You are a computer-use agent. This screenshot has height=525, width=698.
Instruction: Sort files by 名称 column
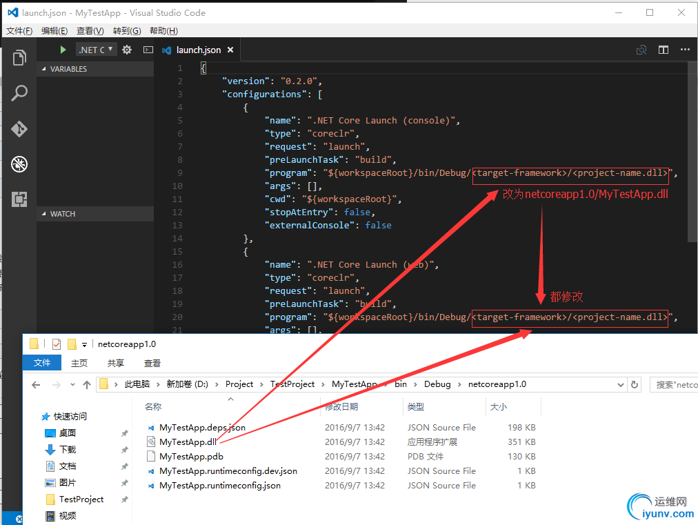(153, 406)
